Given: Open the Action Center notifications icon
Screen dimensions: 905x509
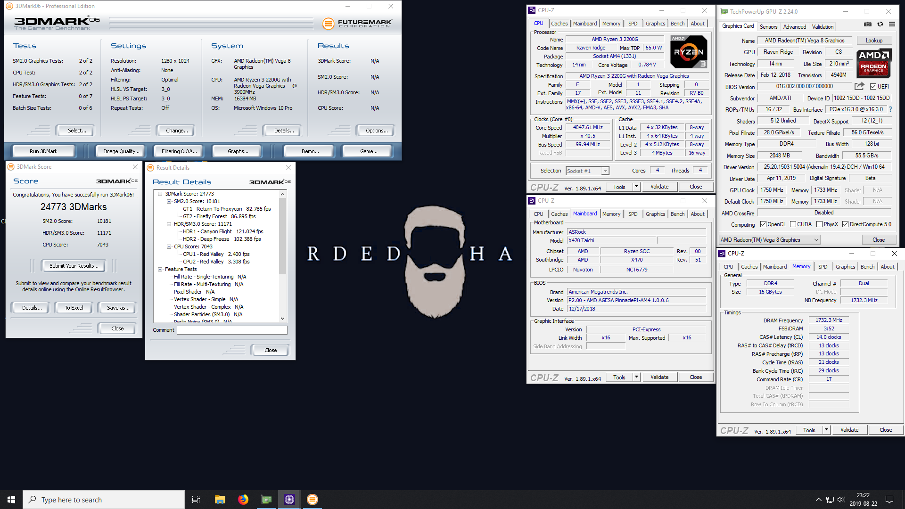Looking at the screenshot, I should point(889,500).
